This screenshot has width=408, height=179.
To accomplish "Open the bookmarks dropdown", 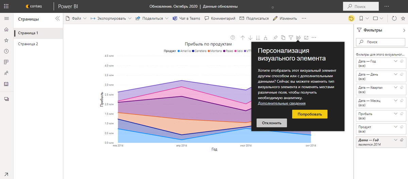I will pos(364,18).
